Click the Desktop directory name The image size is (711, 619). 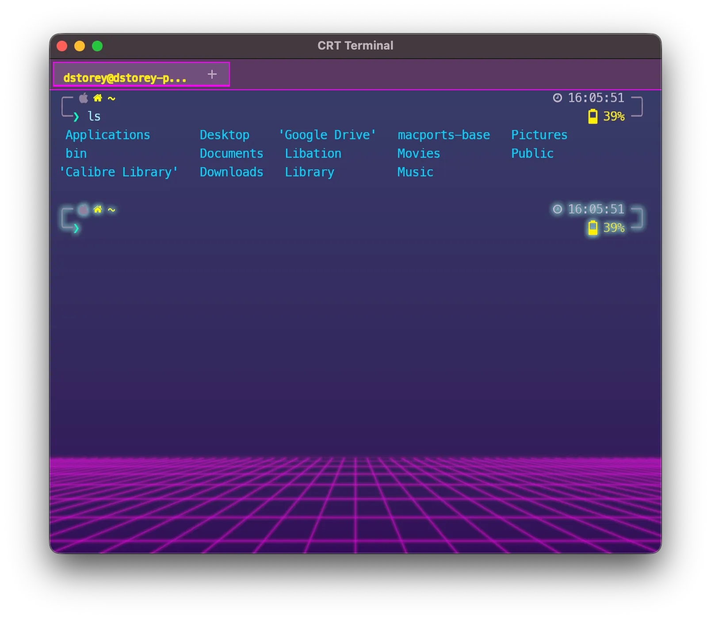pos(225,135)
